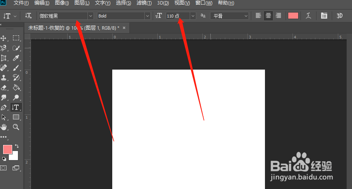Open the 图像(I) menu

coord(62,3)
